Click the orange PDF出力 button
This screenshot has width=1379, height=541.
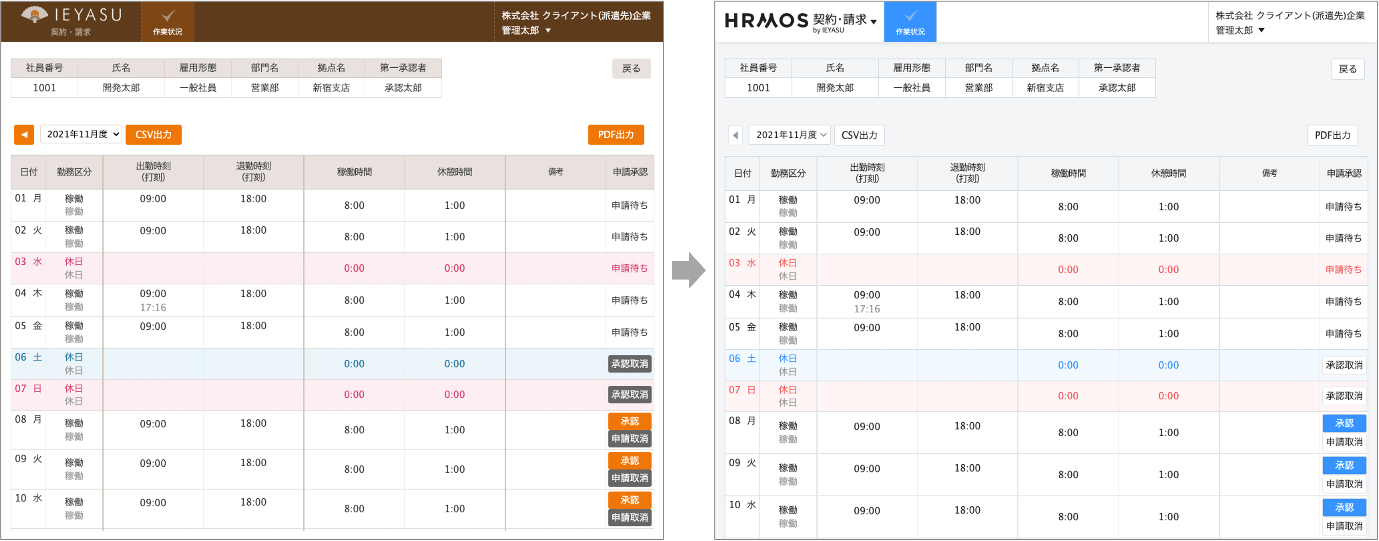click(x=616, y=134)
